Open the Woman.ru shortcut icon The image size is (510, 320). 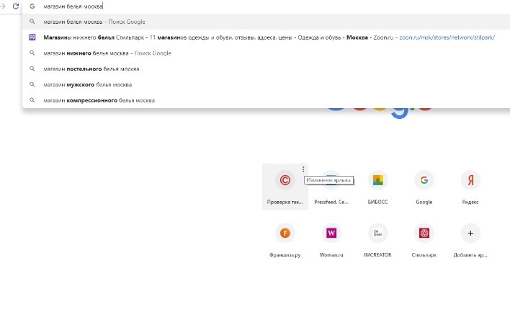(x=331, y=233)
